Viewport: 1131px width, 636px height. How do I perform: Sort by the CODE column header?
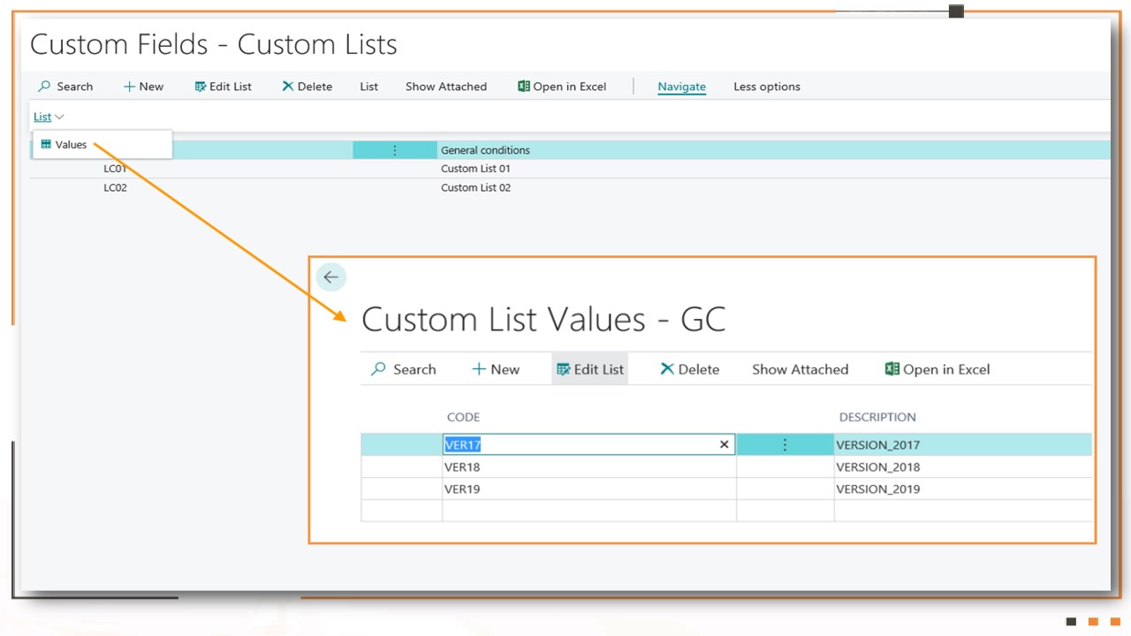(463, 417)
